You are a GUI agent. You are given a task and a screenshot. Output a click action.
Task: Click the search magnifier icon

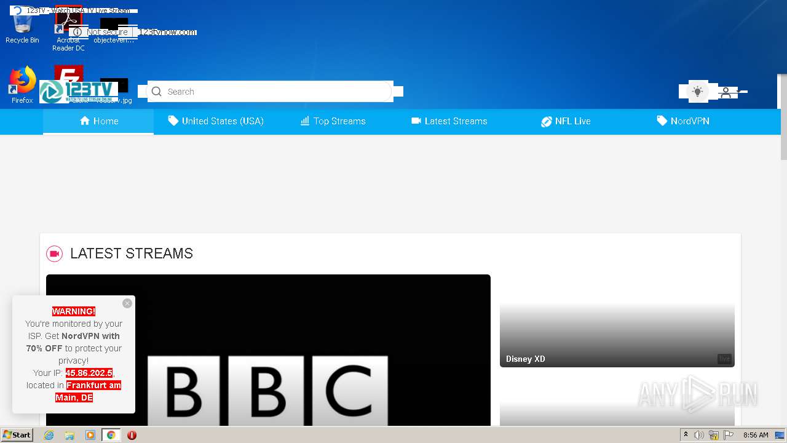point(156,92)
